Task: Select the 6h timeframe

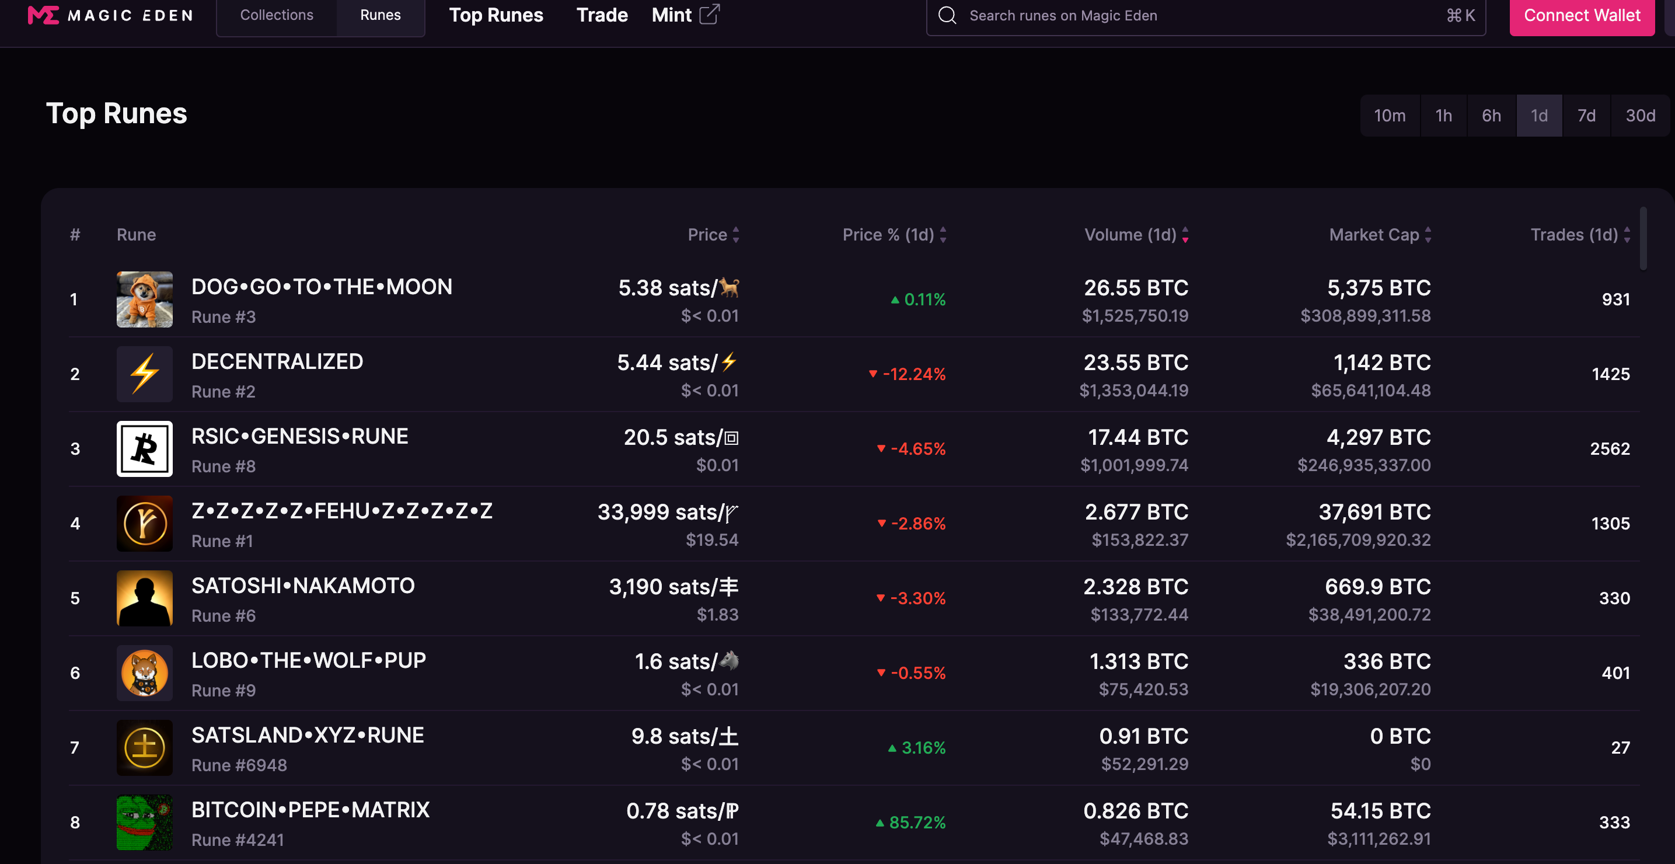Action: click(x=1492, y=116)
